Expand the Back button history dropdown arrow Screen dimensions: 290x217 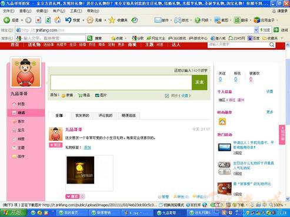tap(22, 21)
